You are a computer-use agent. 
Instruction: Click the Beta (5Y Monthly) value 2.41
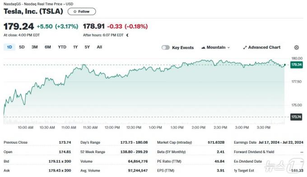click(221, 152)
